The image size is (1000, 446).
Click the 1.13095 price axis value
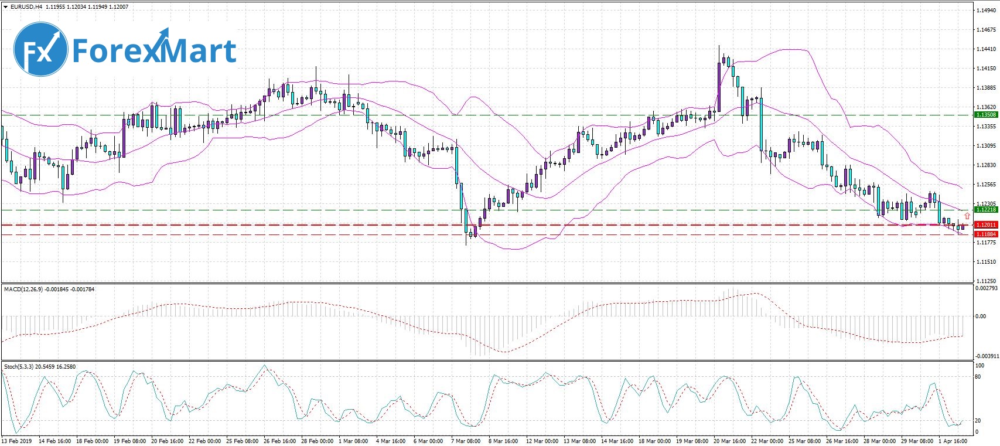[987, 146]
